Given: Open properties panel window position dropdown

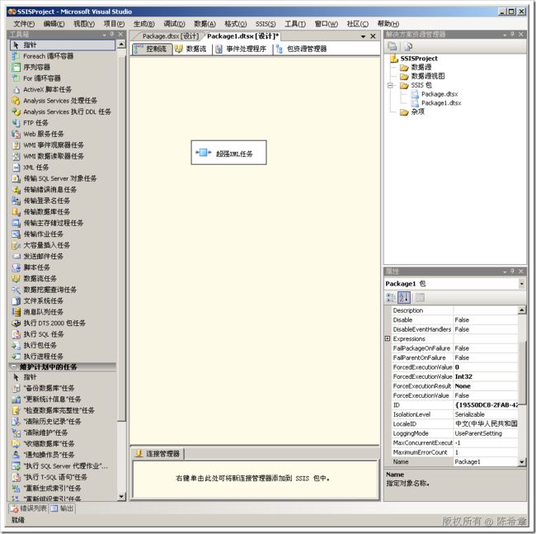Looking at the screenshot, I should tap(505, 272).
